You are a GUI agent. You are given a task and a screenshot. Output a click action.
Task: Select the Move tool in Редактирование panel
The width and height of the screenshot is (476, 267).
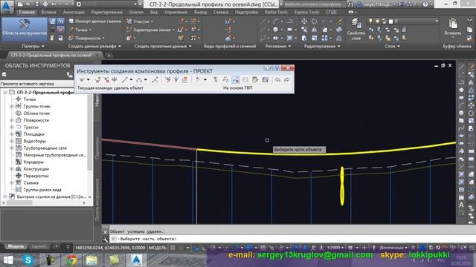click(304, 22)
